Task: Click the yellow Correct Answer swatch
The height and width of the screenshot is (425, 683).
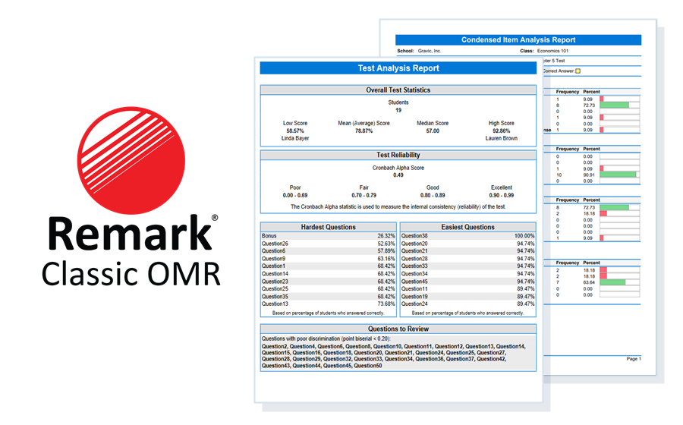Action: (578, 71)
